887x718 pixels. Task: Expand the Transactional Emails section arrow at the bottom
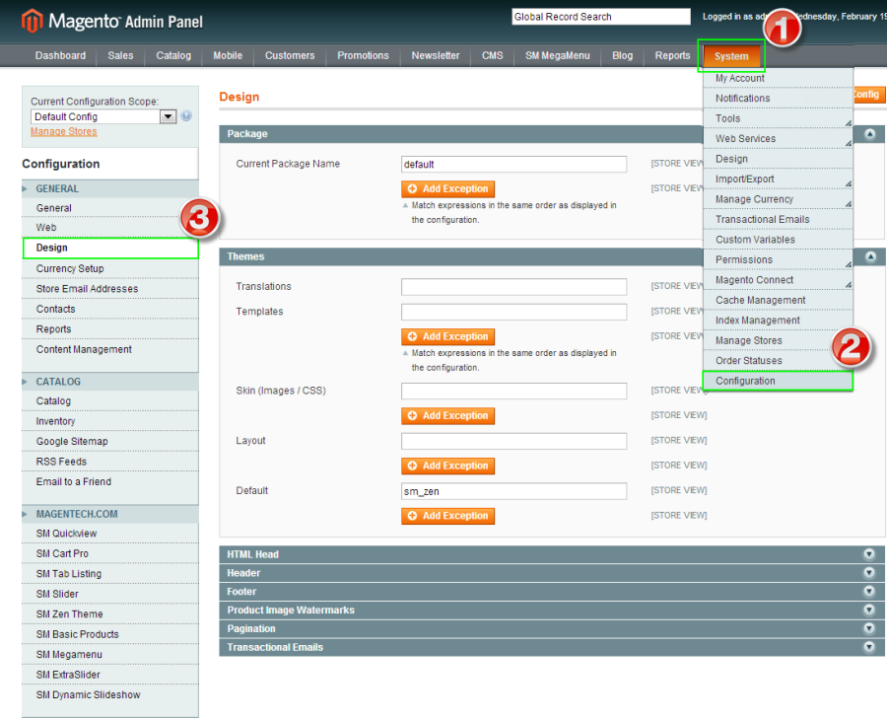869,647
